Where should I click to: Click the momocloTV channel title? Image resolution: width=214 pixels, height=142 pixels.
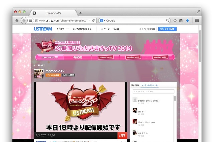pyautogui.click(x=55, y=71)
